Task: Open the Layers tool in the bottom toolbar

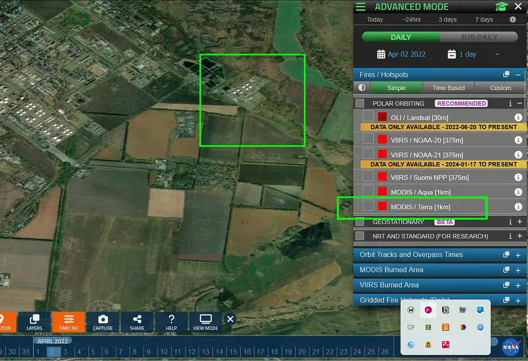Action: tap(34, 322)
